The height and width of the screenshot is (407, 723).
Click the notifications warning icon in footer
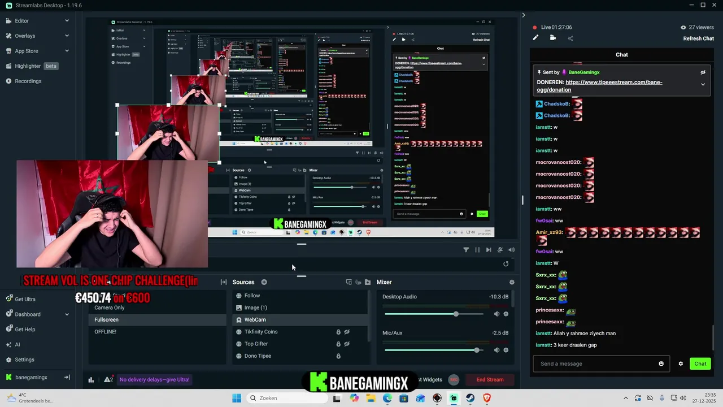coord(108,379)
